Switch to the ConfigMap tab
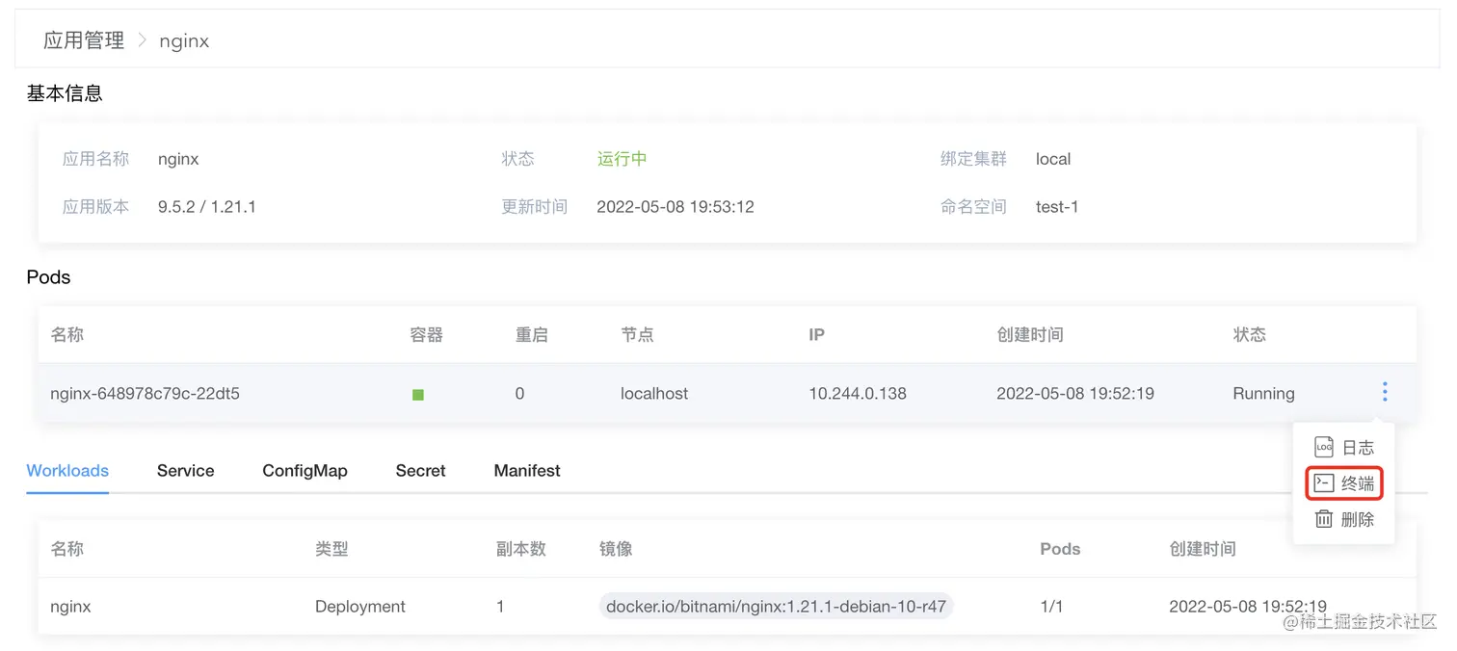The image size is (1457, 651). tap(305, 471)
